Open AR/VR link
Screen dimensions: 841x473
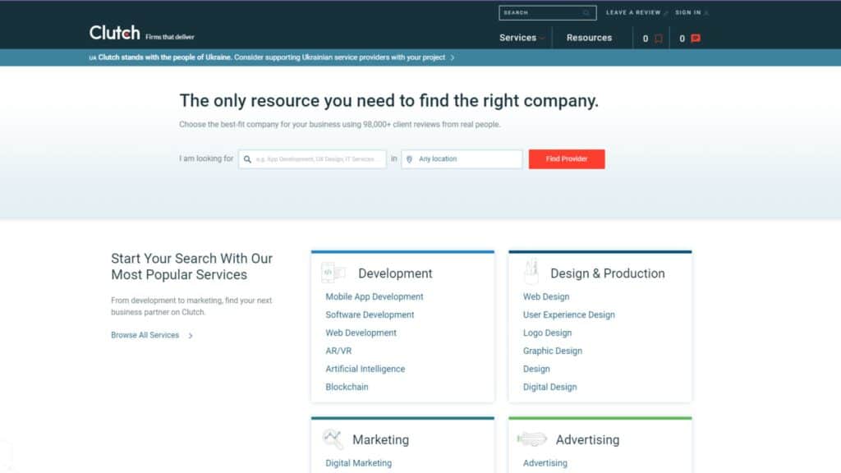point(338,351)
